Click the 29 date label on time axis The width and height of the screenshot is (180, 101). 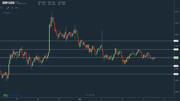point(17,99)
